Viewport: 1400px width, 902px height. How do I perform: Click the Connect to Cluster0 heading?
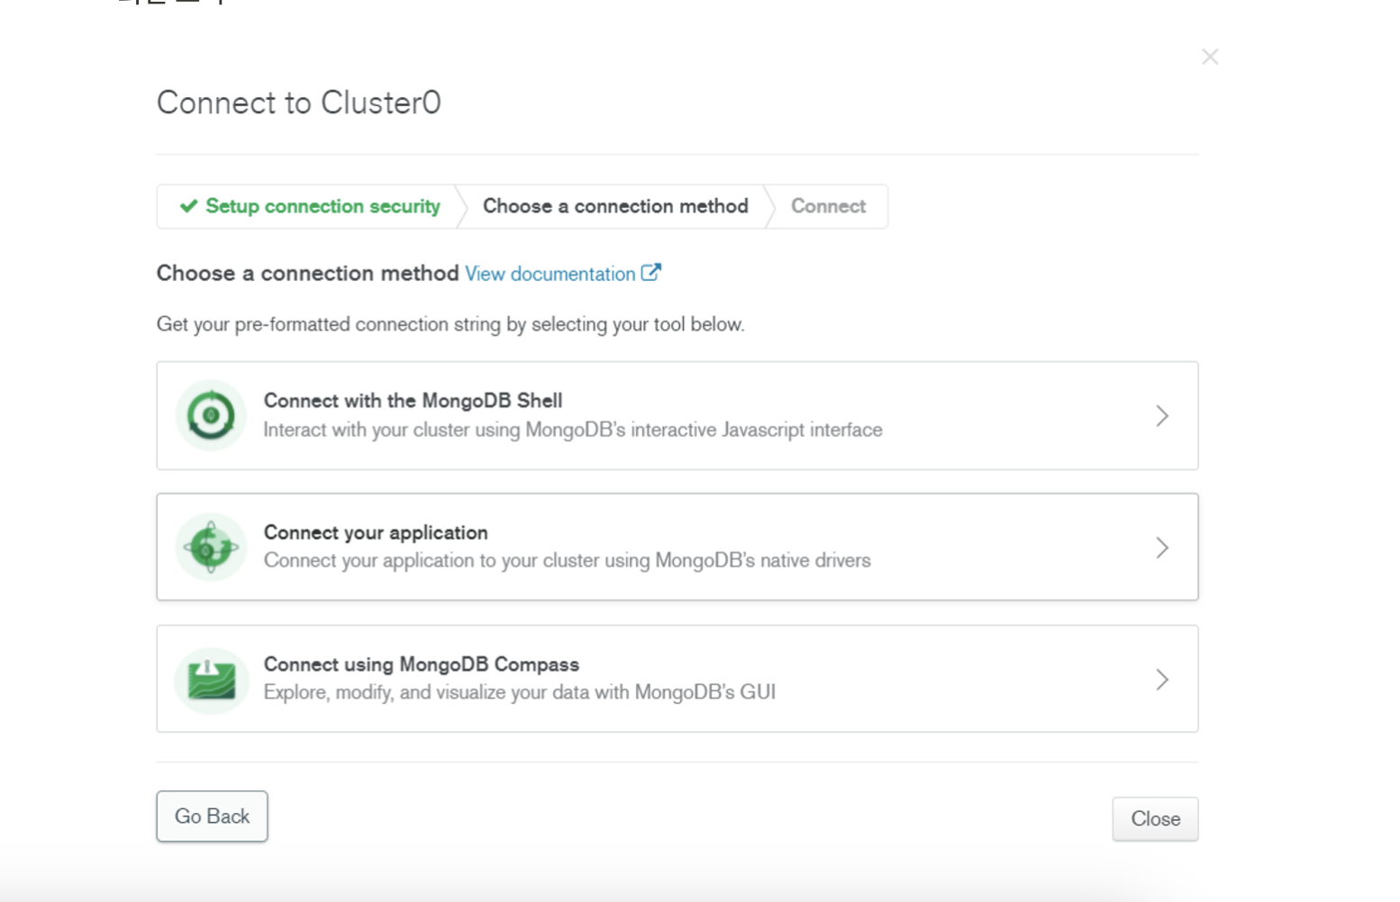(x=299, y=103)
